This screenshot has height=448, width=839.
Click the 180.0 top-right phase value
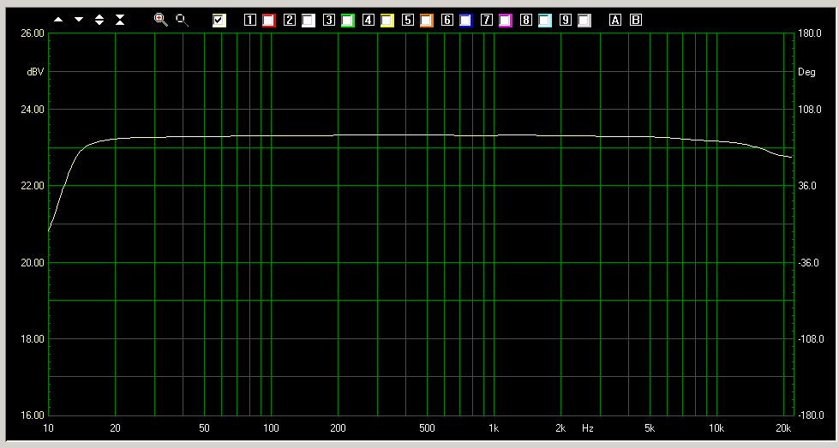pos(810,33)
